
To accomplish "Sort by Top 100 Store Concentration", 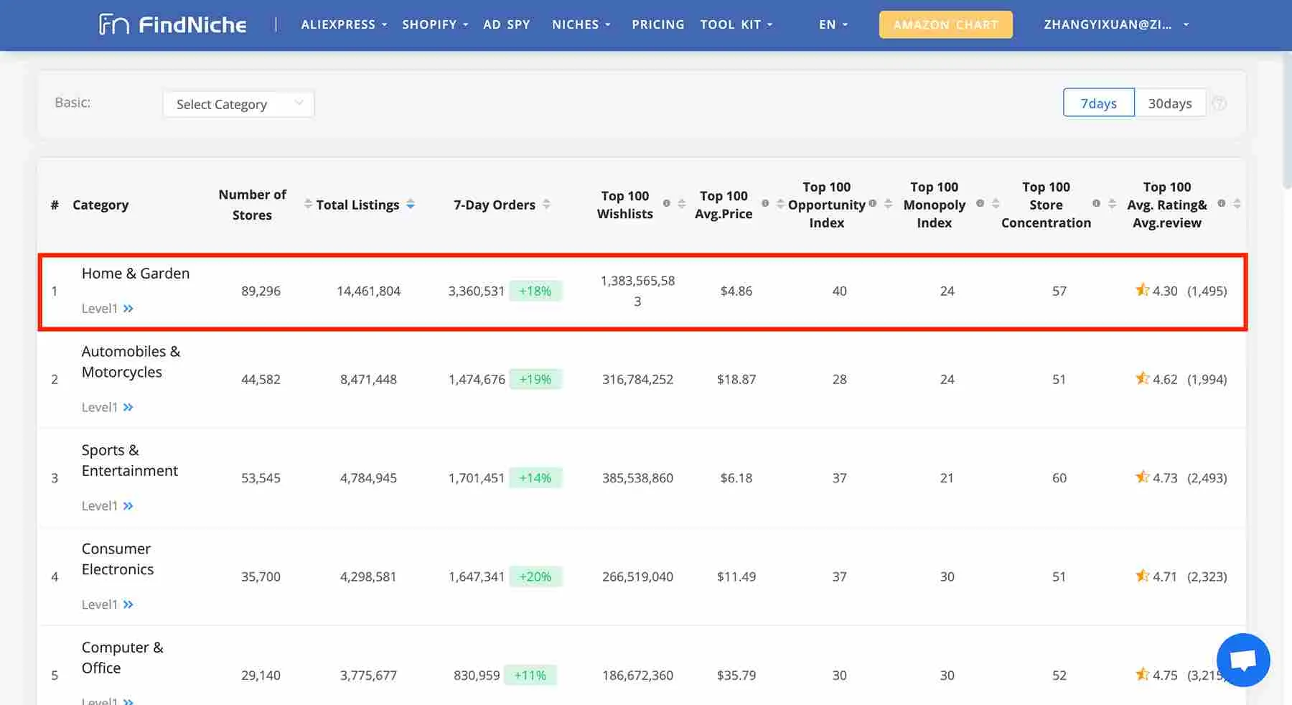I will (1112, 204).
